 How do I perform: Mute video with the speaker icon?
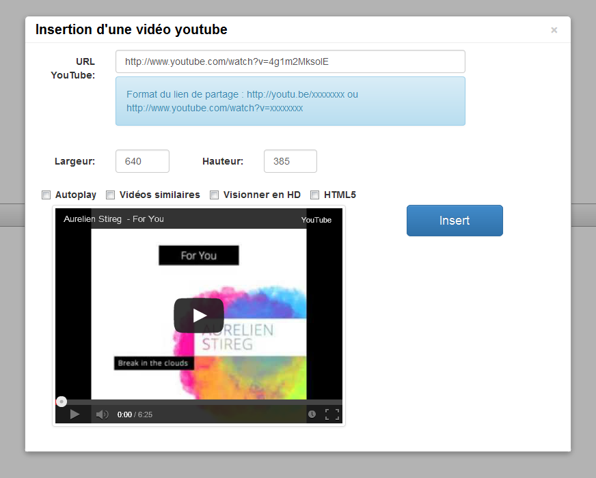pos(102,414)
